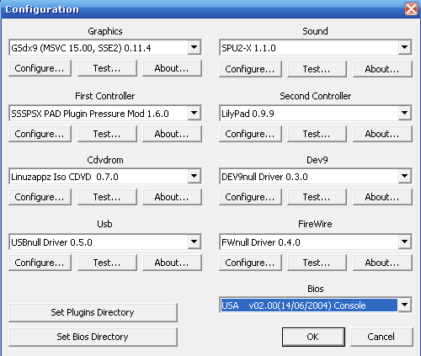Configure the First Controller plugin
The height and width of the screenshot is (356, 421).
(x=40, y=134)
